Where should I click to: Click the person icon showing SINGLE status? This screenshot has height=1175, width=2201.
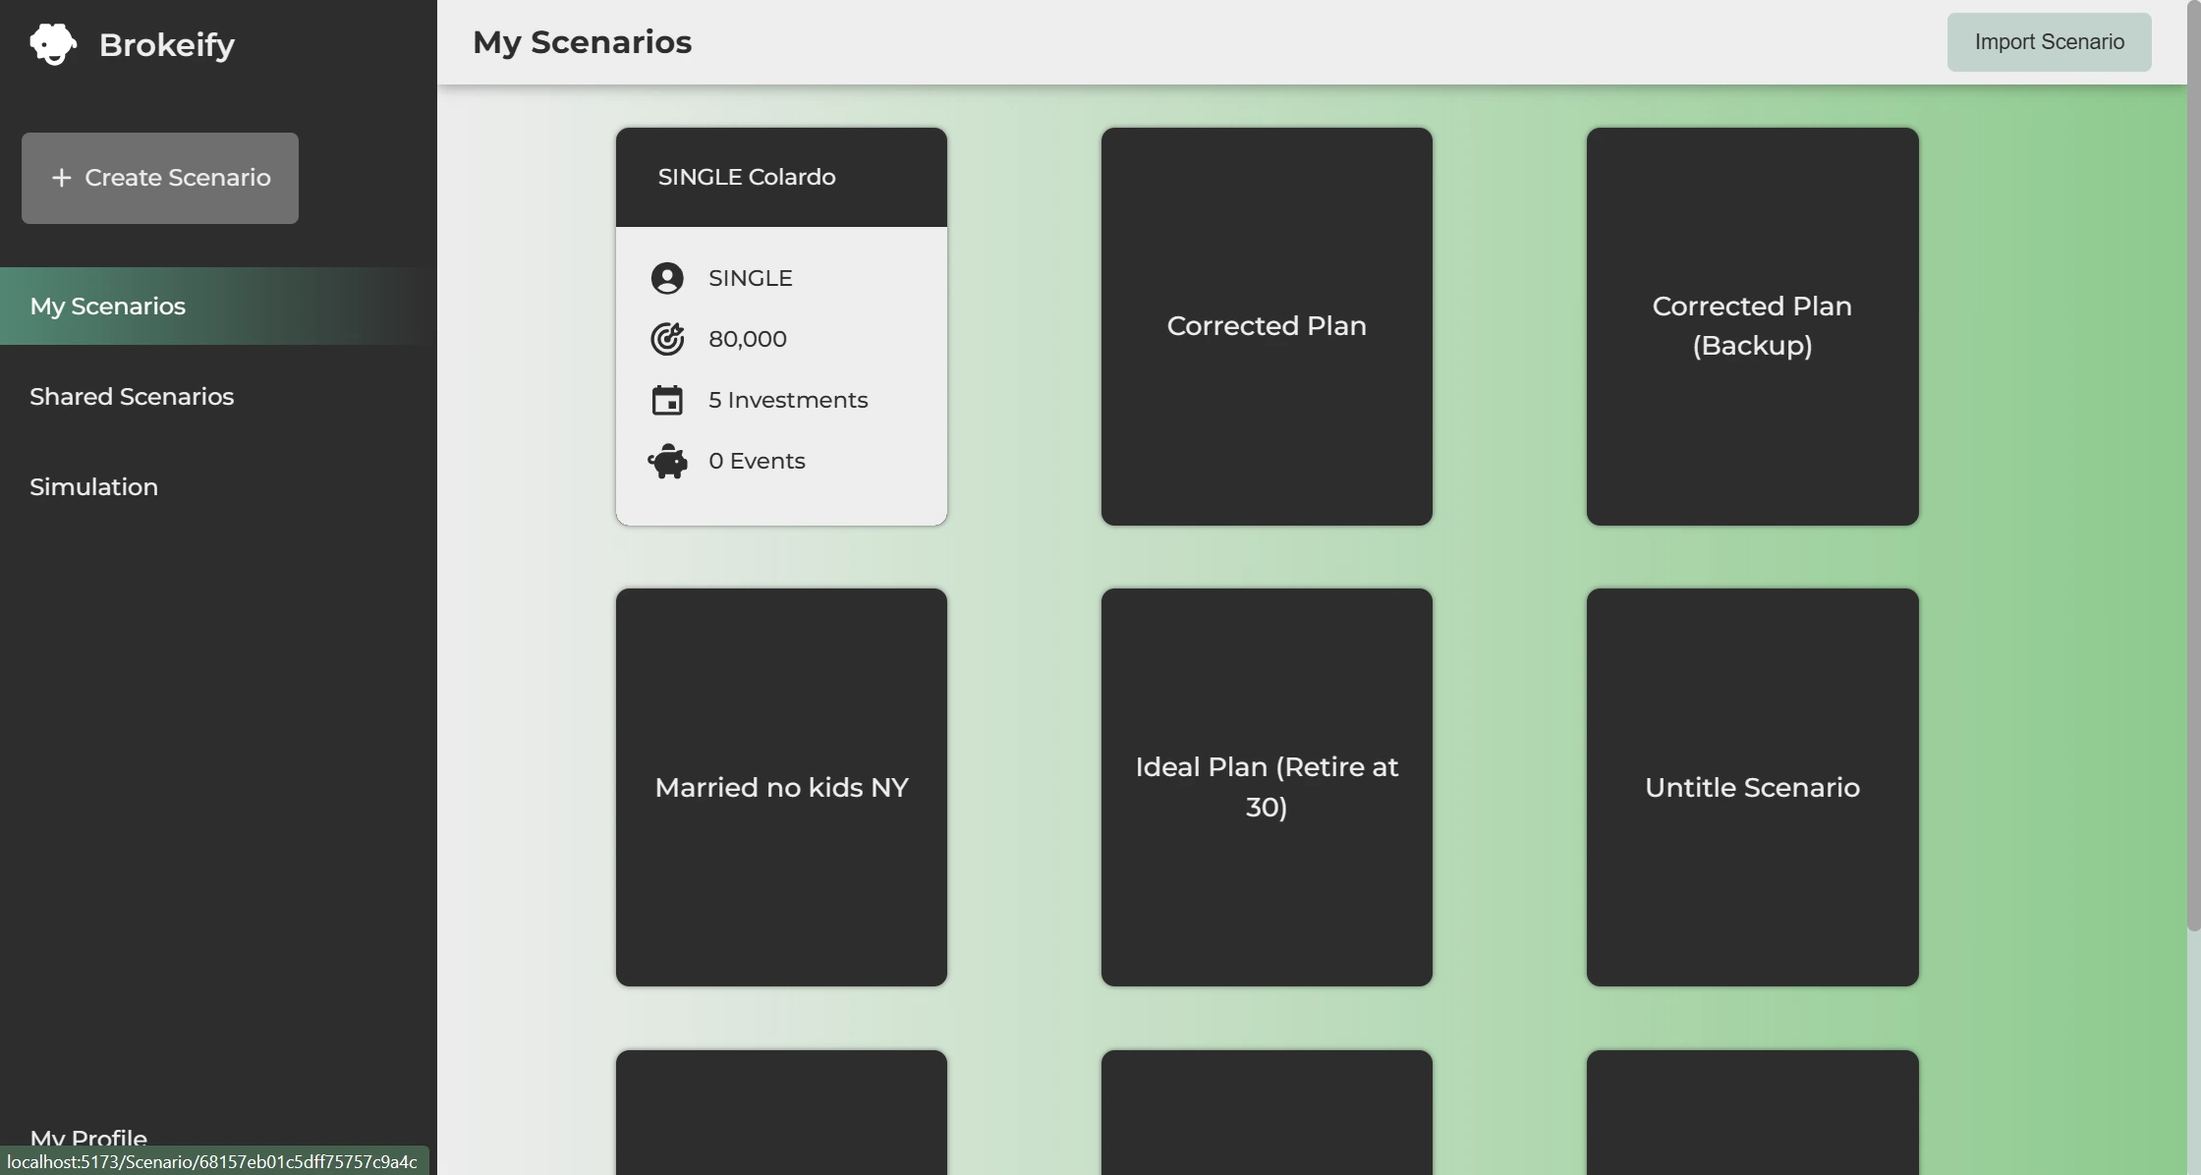667,278
